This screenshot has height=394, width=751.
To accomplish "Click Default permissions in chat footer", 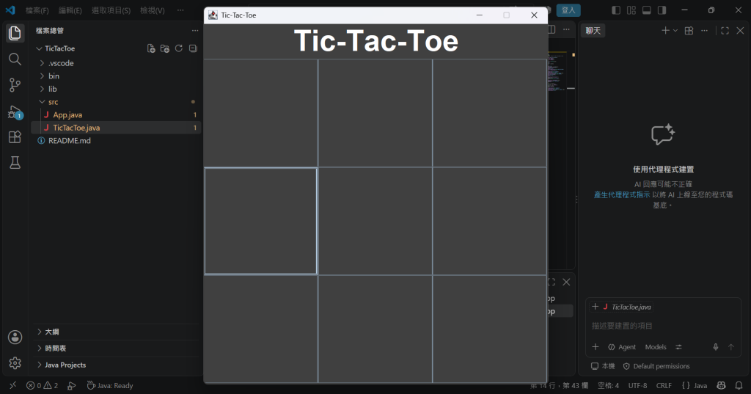I will tap(656, 366).
